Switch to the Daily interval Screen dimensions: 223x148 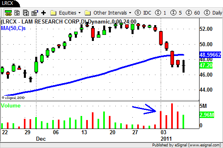[217, 13]
